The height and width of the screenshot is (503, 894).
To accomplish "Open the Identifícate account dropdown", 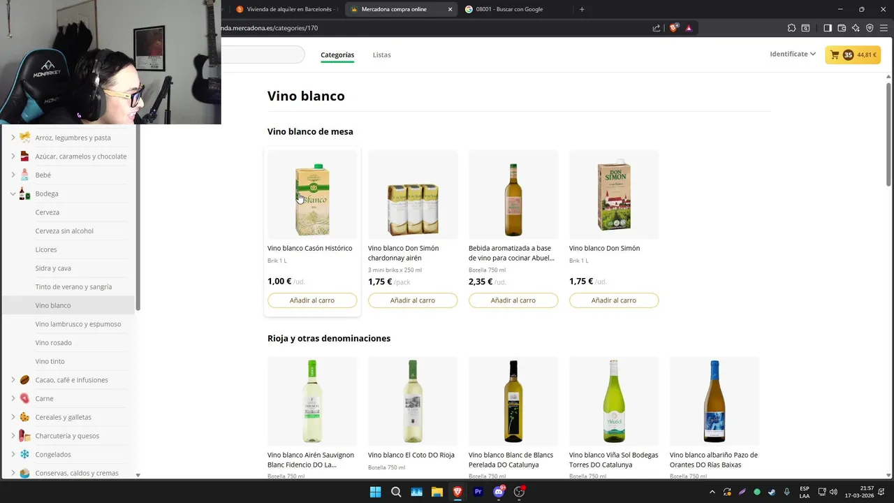I will coord(793,54).
